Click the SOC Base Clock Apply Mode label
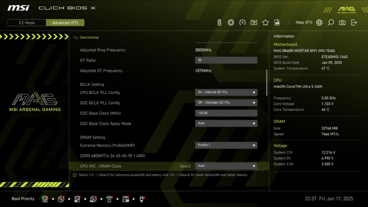The width and height of the screenshot is (368, 207). point(106,124)
